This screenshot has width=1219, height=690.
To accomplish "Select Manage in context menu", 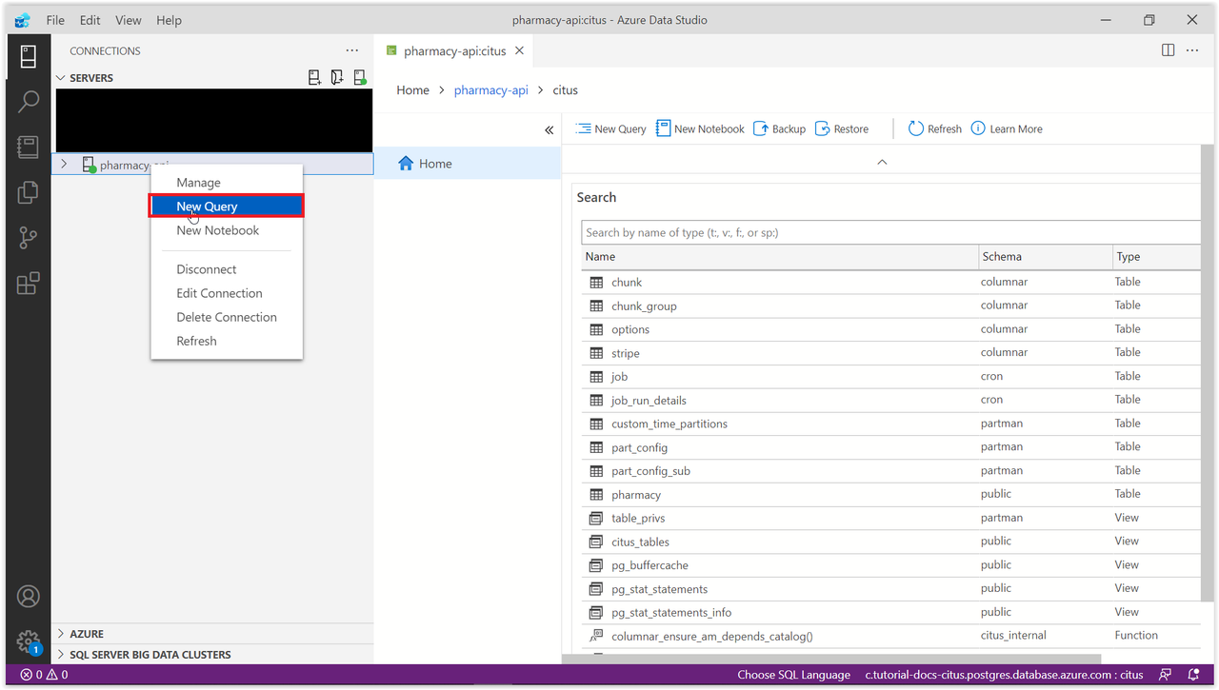I will [227, 183].
